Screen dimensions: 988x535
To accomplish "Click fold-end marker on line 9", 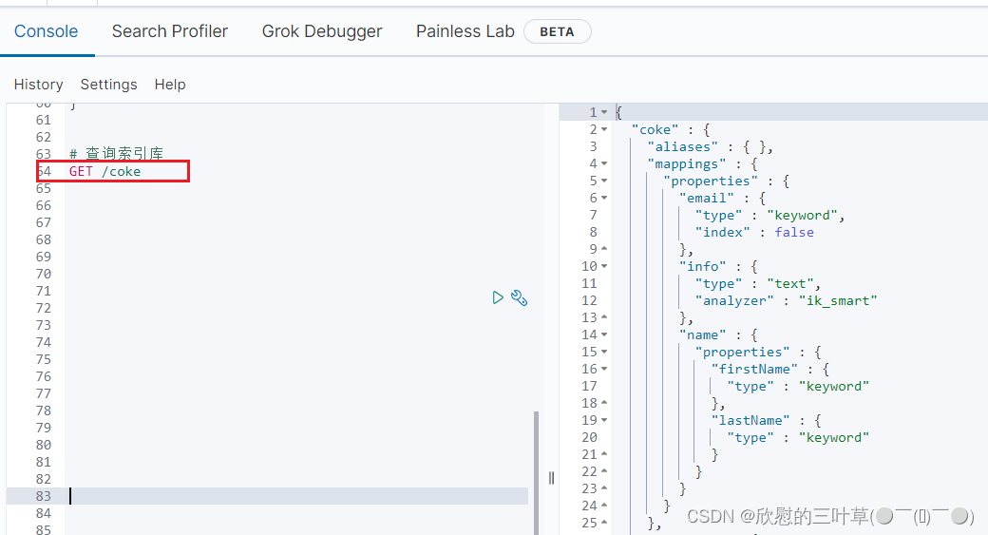I will (604, 249).
